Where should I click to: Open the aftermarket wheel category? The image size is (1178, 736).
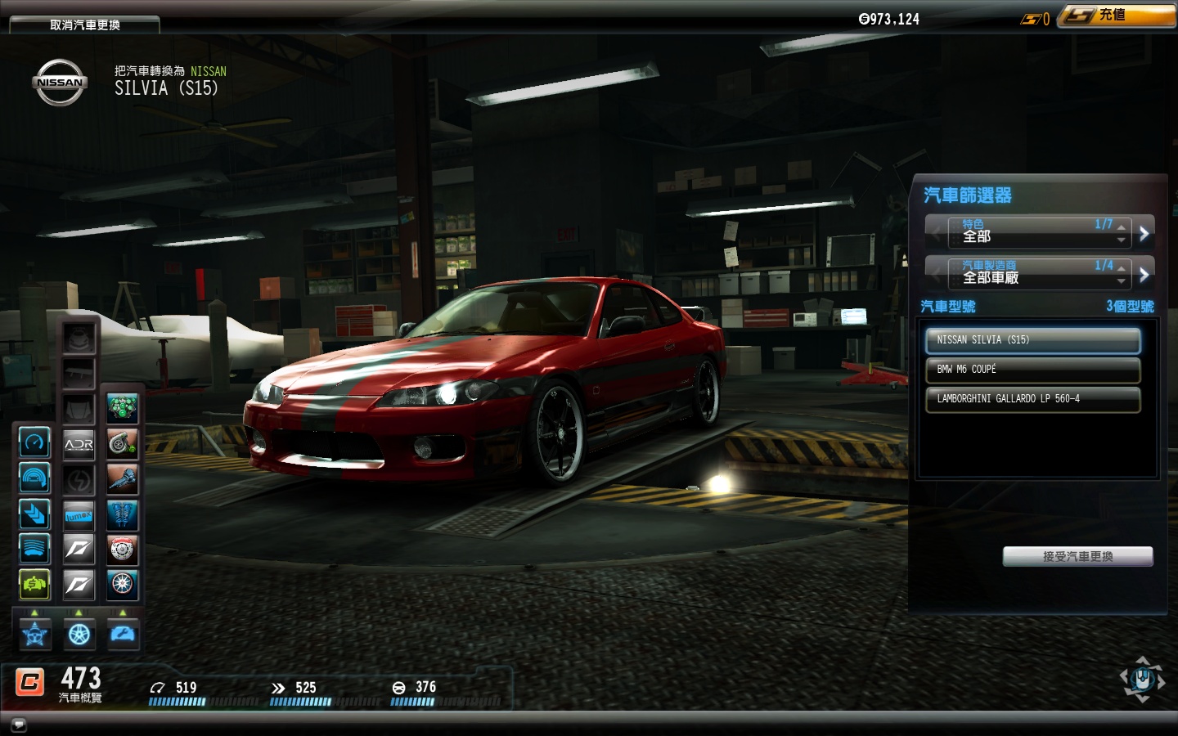(79, 635)
